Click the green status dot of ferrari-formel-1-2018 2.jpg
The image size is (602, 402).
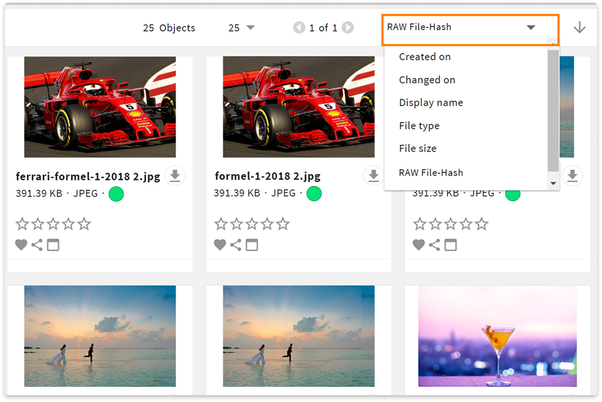(x=116, y=194)
